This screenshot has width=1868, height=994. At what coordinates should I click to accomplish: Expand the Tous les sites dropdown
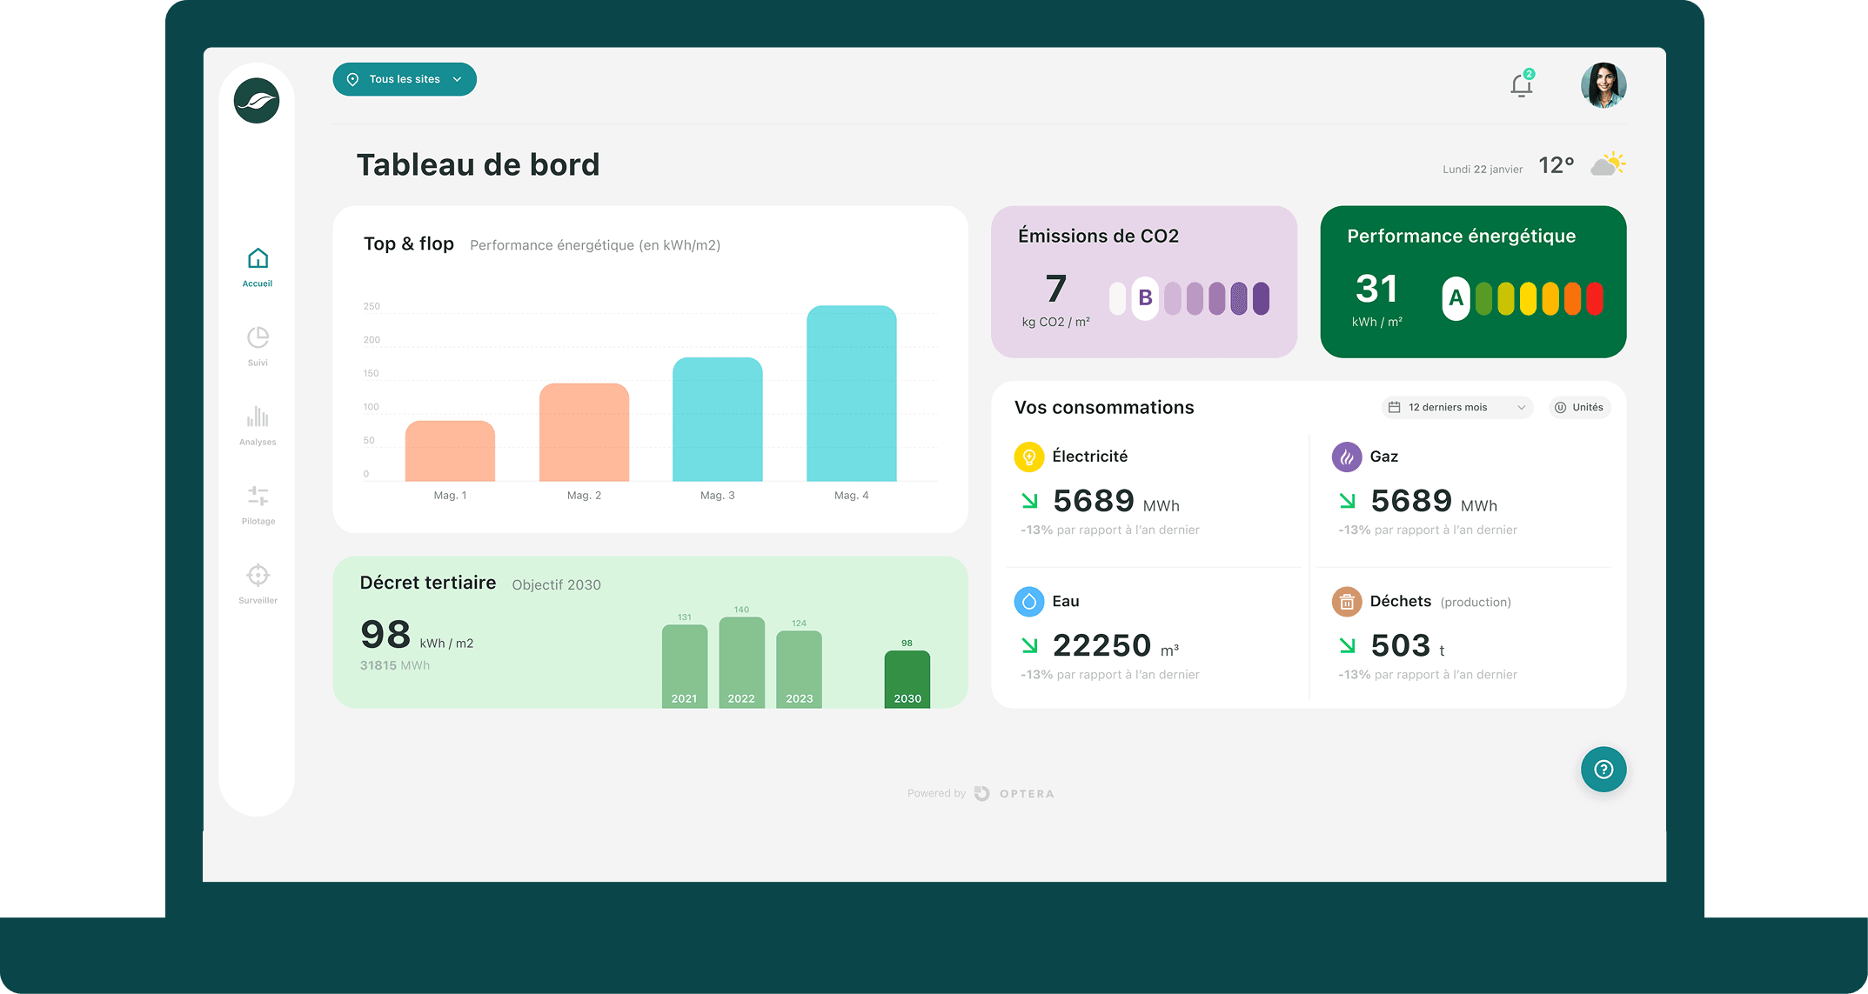pyautogui.click(x=405, y=79)
